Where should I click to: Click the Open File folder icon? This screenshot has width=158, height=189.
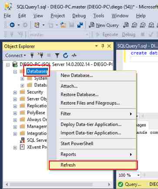(x=64, y=25)
